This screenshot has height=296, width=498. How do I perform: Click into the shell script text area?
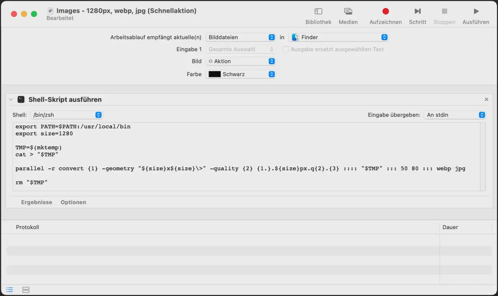coord(246,157)
